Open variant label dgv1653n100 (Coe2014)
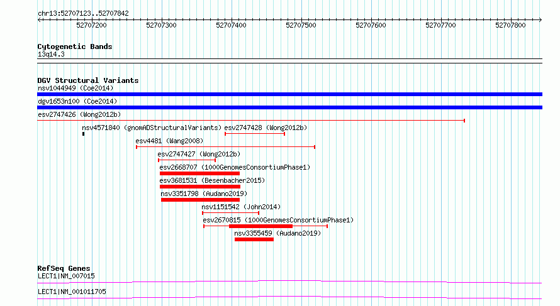Image resolution: width=560 pixels, height=306 pixels. pyautogui.click(x=77, y=101)
